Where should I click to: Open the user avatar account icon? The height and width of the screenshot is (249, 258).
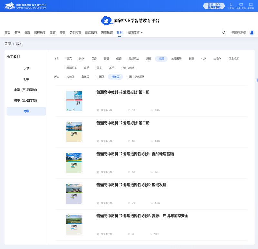252,32
